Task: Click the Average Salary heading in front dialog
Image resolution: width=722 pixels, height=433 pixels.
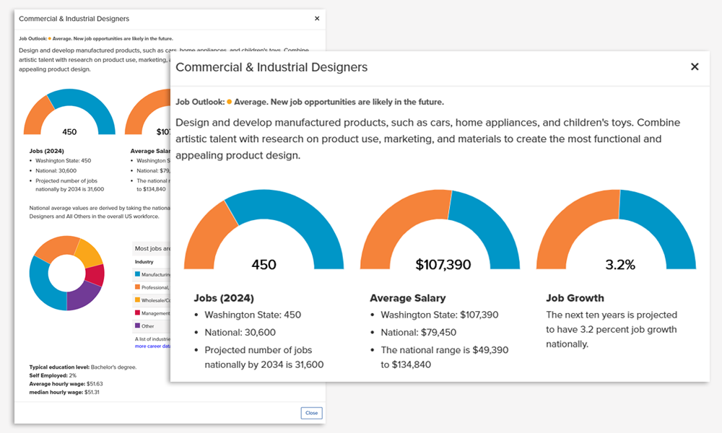Action: click(407, 298)
